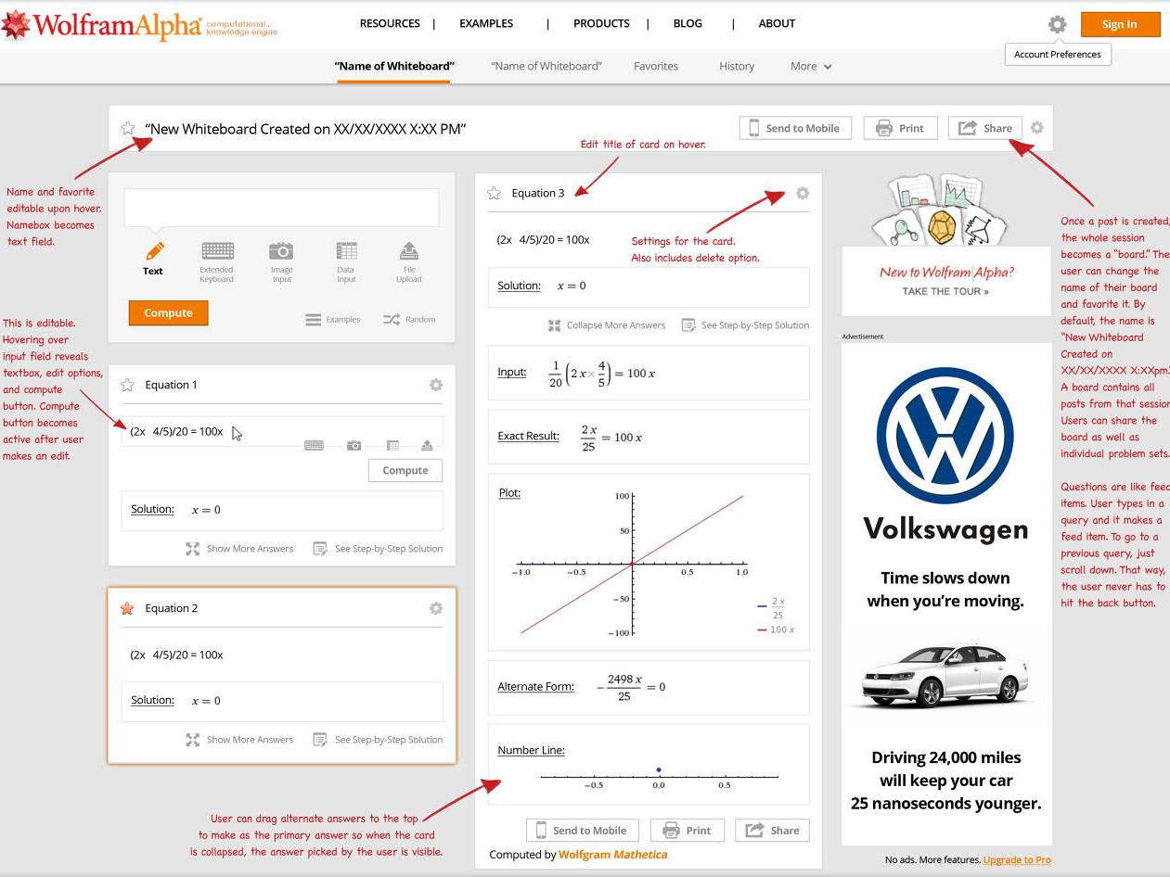The height and width of the screenshot is (877, 1170).
Task: Click upload icon in Equation 1 input
Action: (x=427, y=445)
